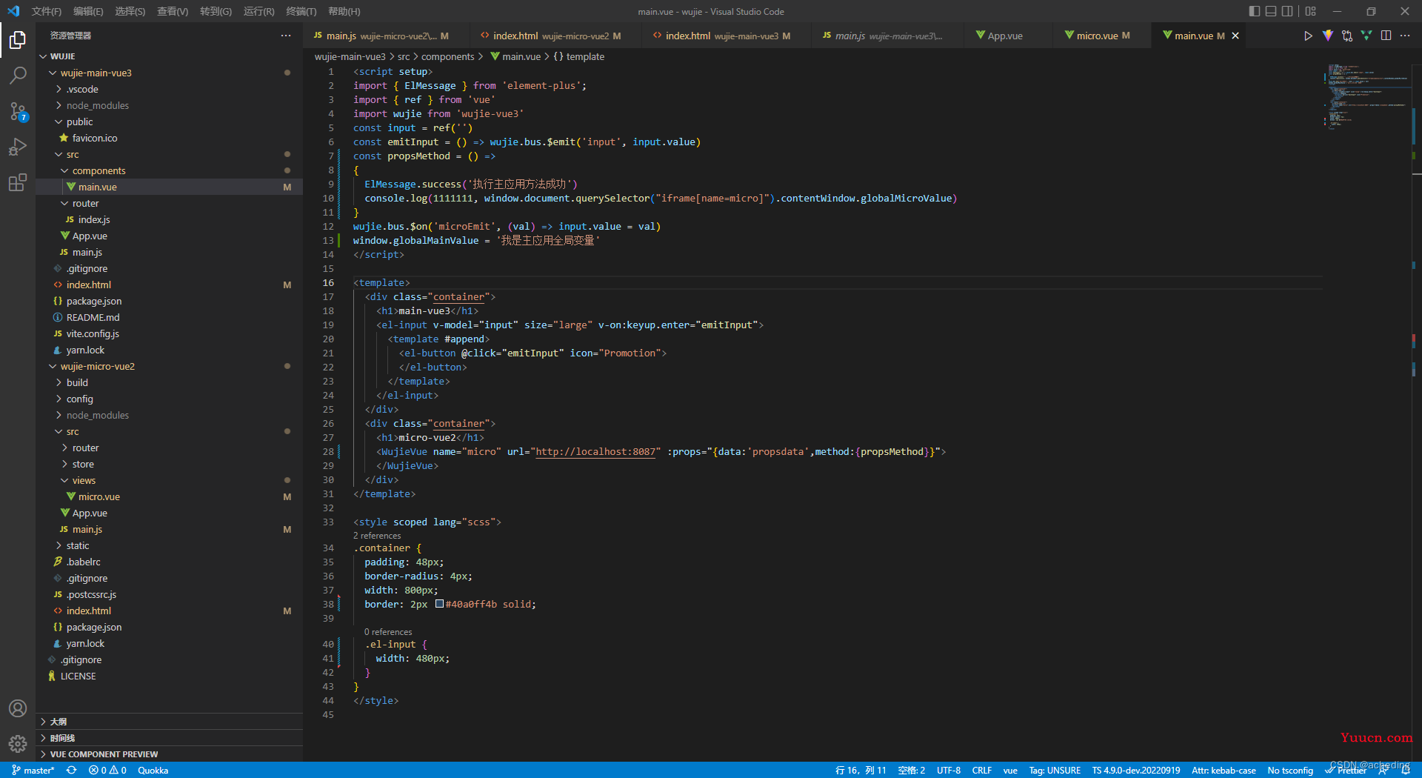
Task: Click the code minimap overview
Action: tap(1366, 96)
